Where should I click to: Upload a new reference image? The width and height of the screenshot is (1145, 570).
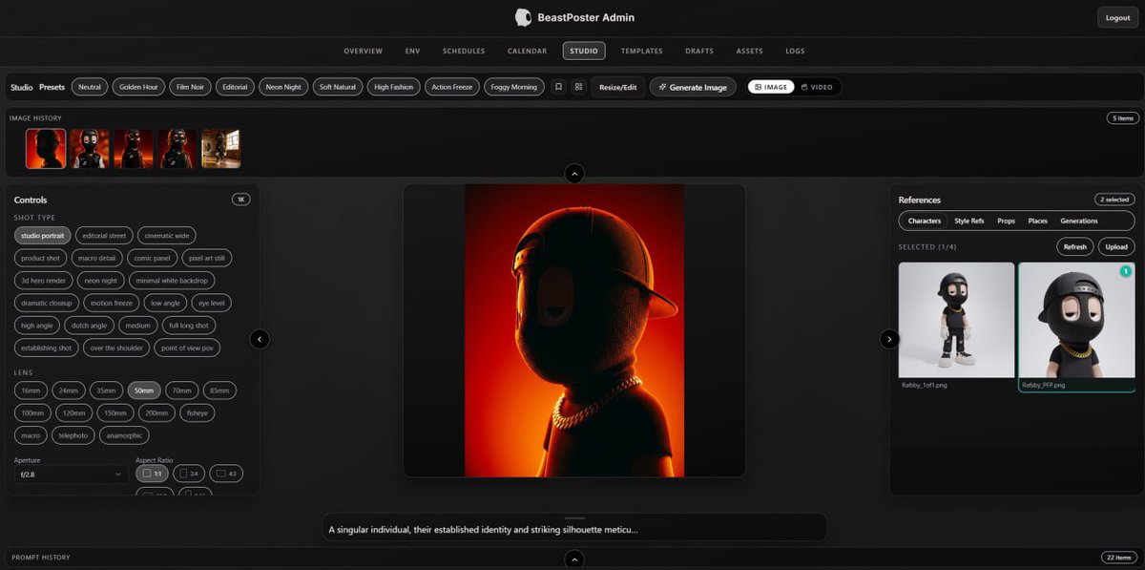tap(1116, 246)
